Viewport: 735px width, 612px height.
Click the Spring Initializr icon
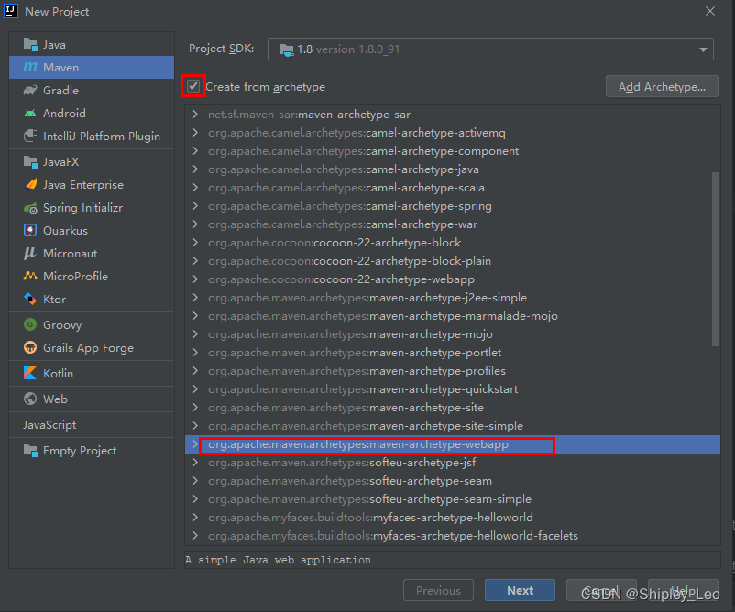tap(30, 208)
